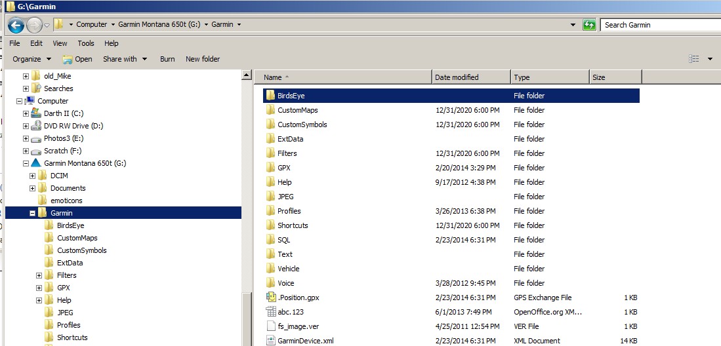Open the Tools menu

[x=86, y=43]
